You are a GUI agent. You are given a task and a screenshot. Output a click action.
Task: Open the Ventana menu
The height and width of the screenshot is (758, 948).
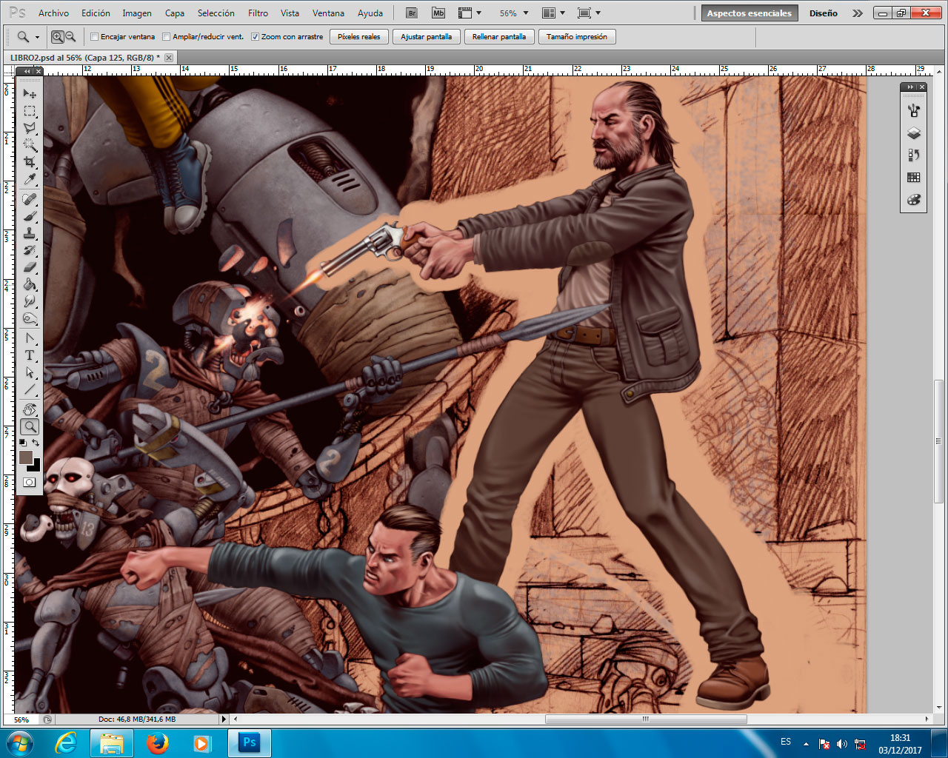[328, 13]
